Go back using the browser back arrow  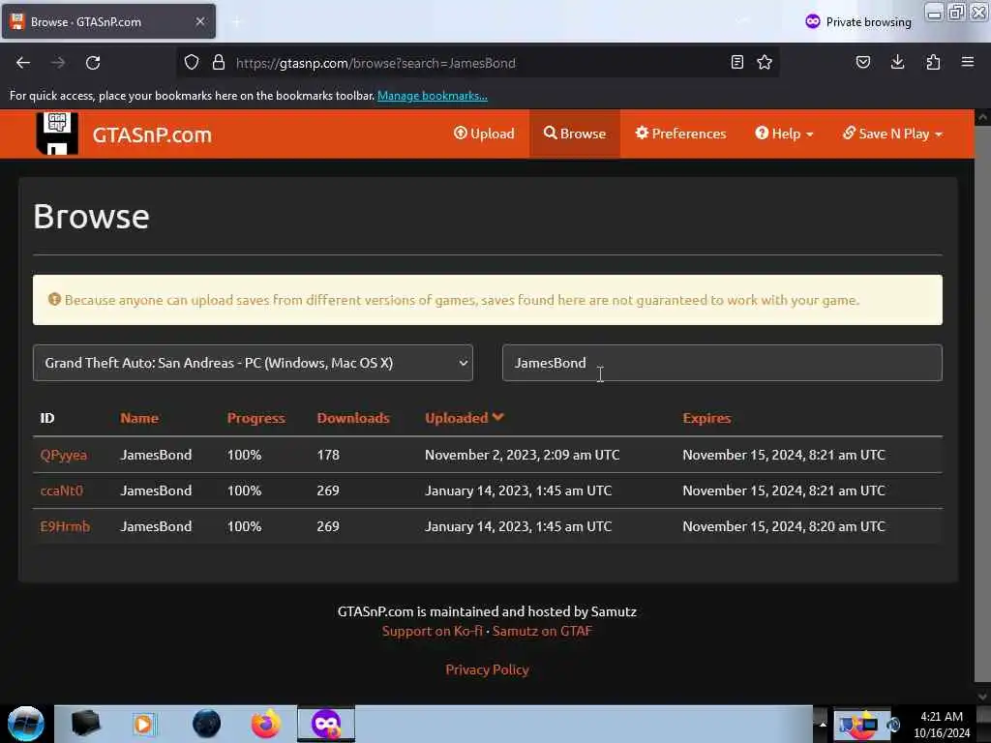click(23, 63)
